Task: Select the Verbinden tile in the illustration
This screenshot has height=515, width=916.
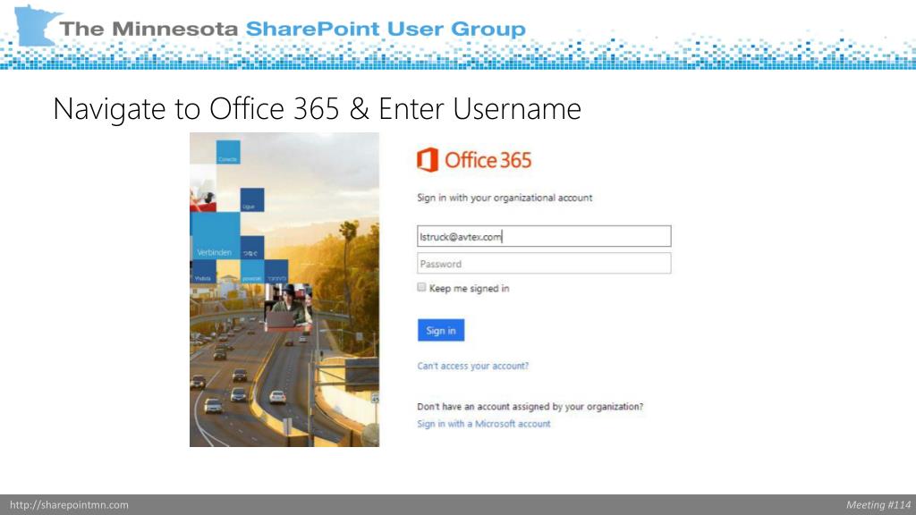Action: coord(215,236)
